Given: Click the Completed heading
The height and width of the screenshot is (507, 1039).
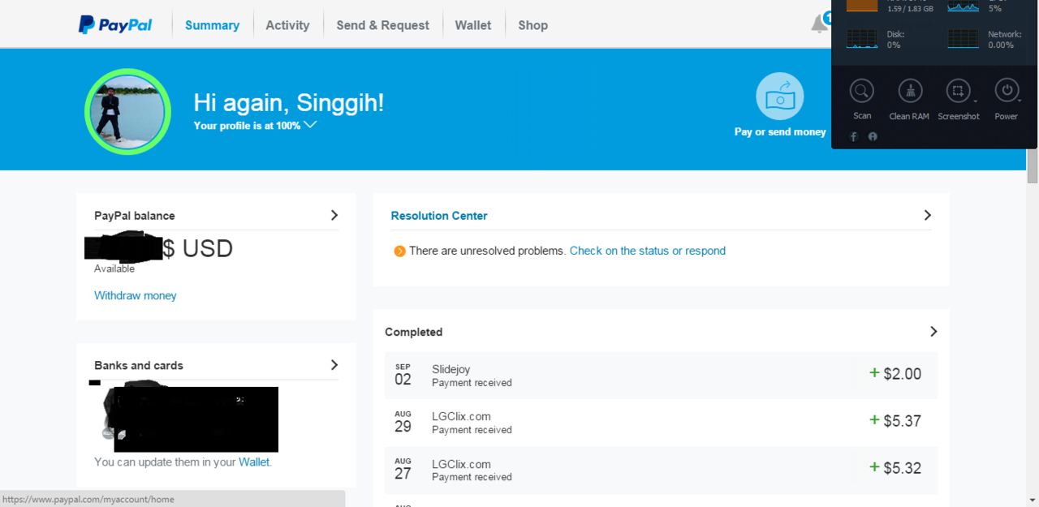Looking at the screenshot, I should click(414, 332).
